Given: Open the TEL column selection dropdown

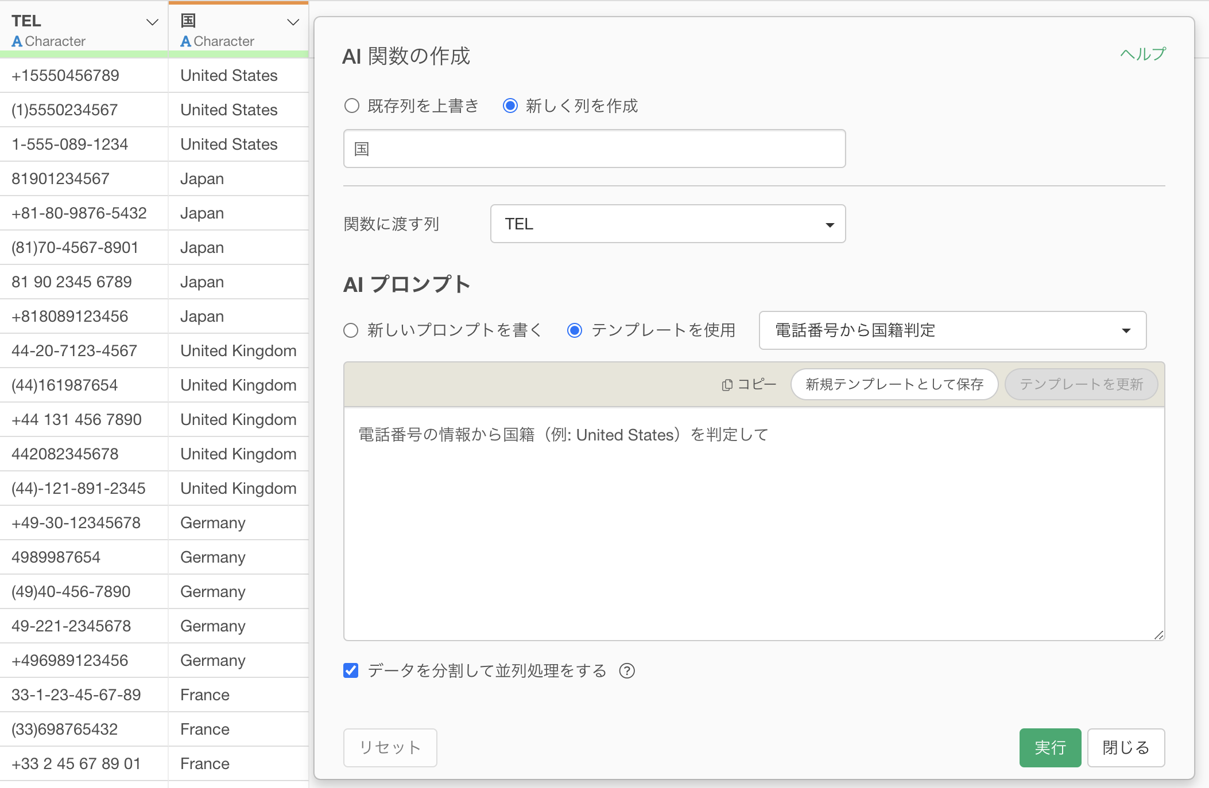Looking at the screenshot, I should pos(668,224).
